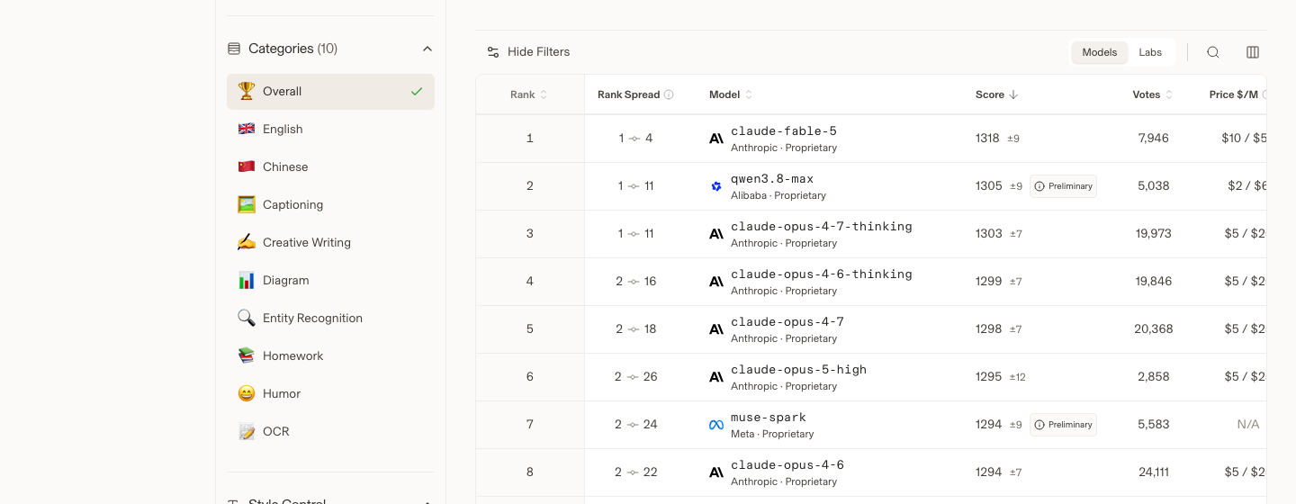Select the Captioning category

330,204
